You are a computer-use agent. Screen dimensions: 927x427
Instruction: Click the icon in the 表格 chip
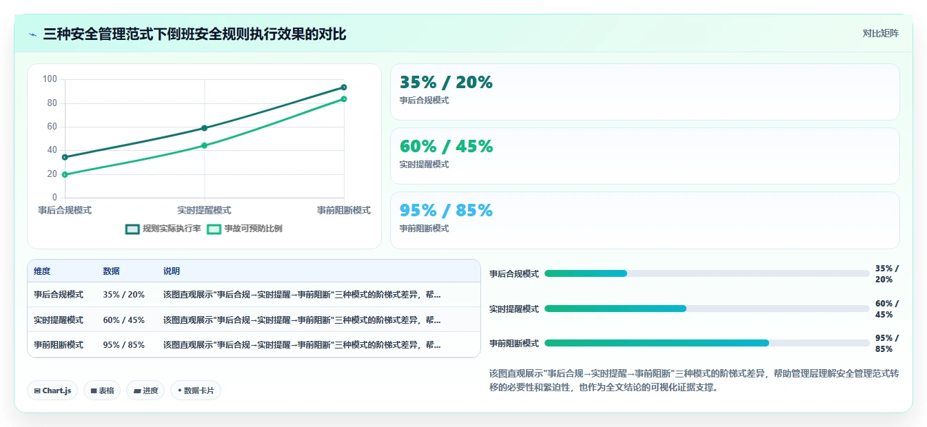(93, 391)
